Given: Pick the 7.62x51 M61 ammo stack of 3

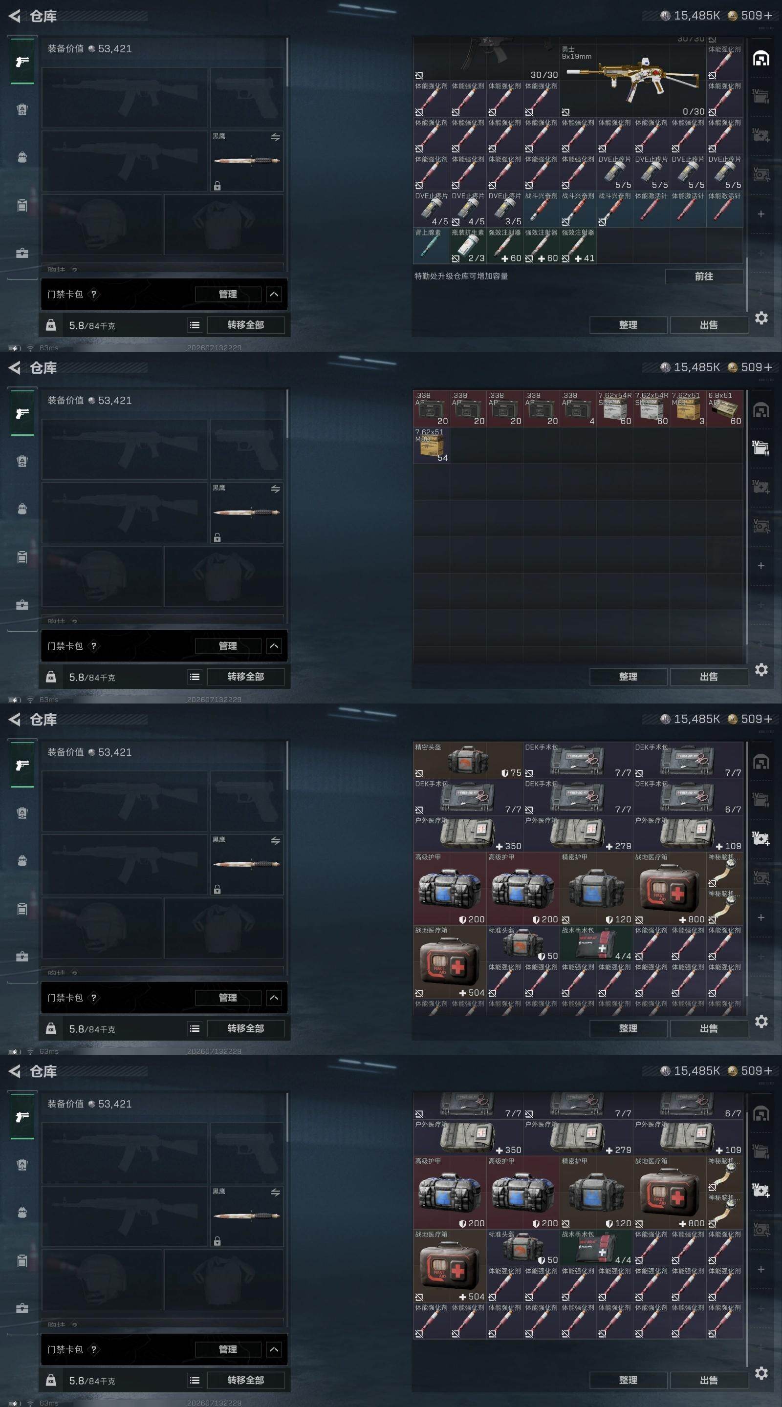Looking at the screenshot, I should click(688, 408).
